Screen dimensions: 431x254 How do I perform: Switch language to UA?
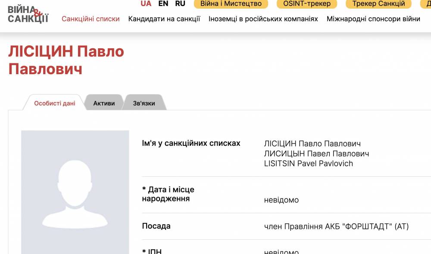(x=146, y=4)
